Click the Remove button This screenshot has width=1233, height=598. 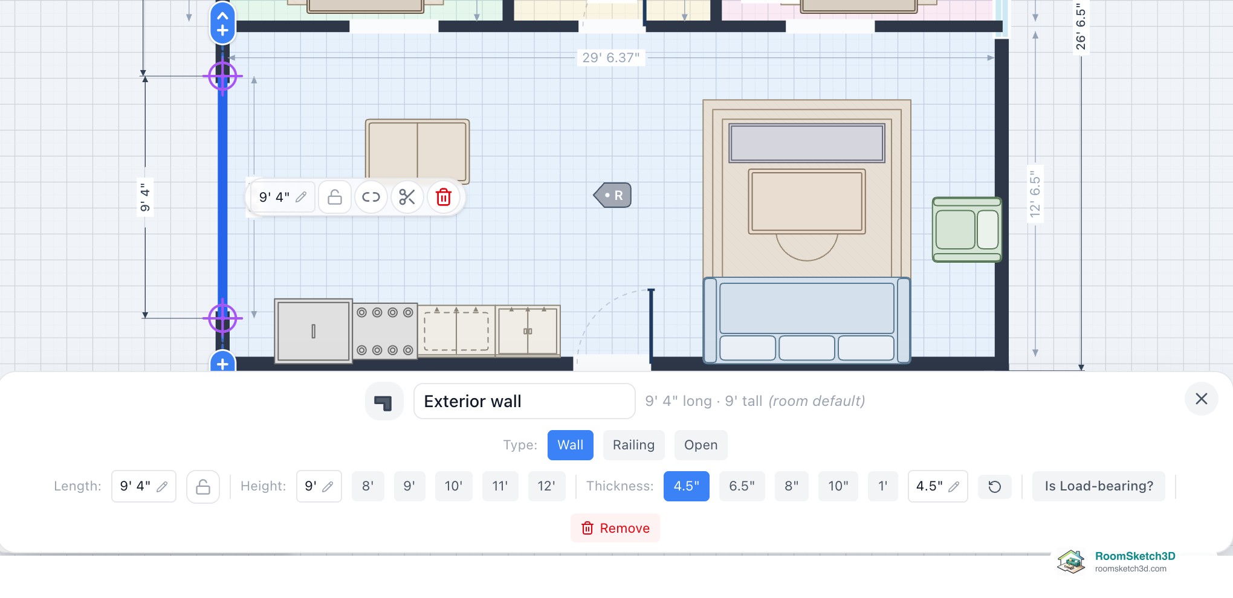pos(615,529)
